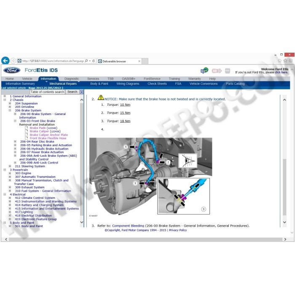Screen dimensions: 295x295
Task: Collapse the table of contents panel arrow
Action: (x=82, y=92)
